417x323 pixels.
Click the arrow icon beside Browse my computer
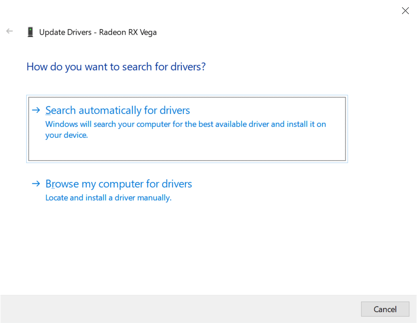click(x=36, y=184)
